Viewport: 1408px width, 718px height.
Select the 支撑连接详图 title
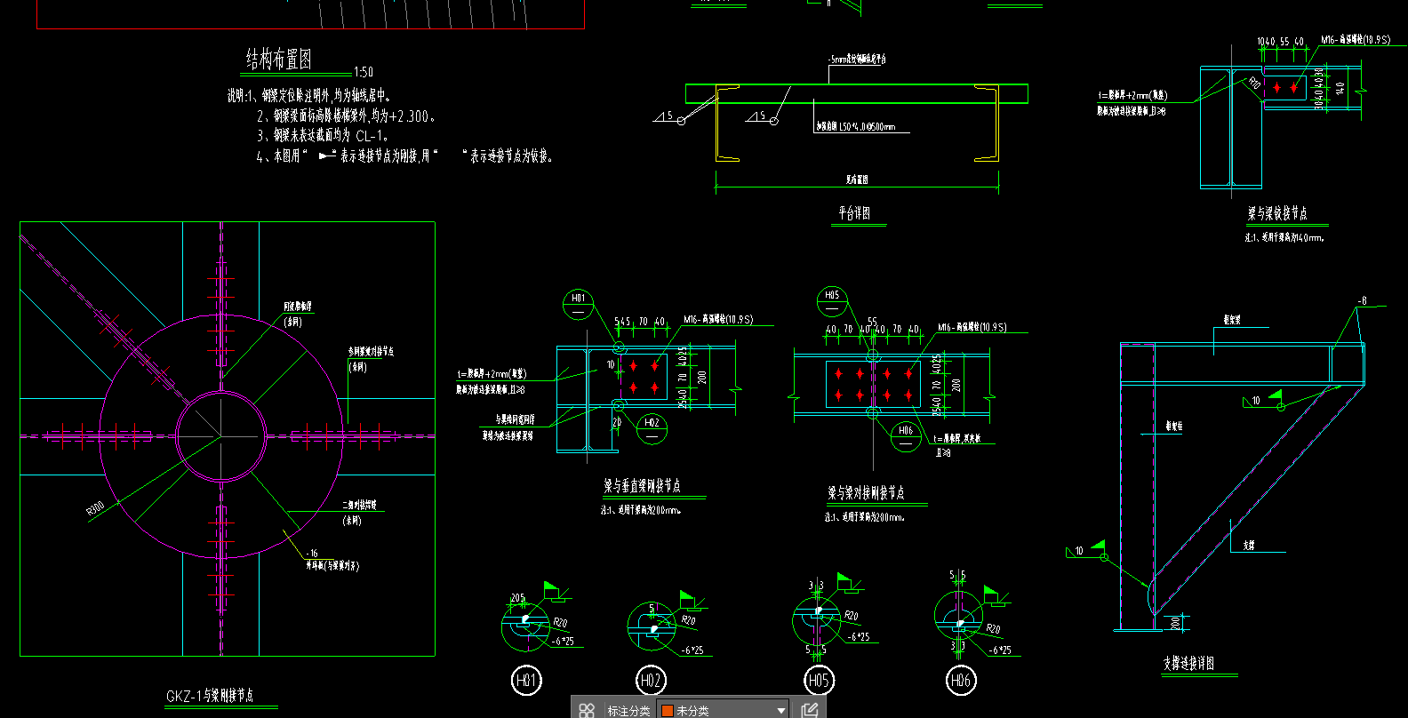(1188, 663)
